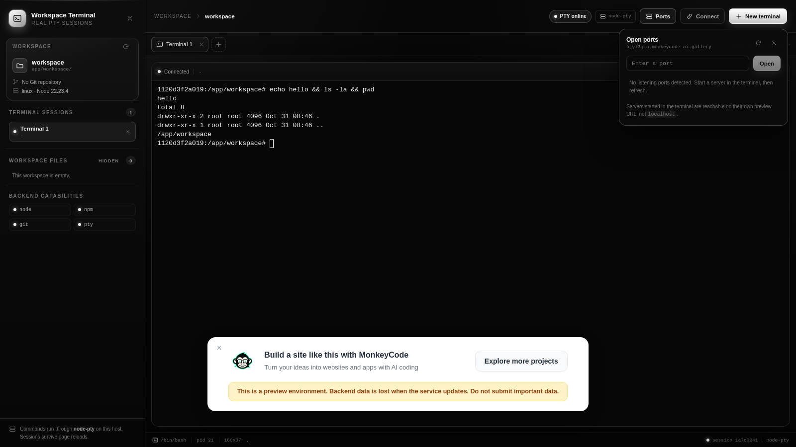Click the node capability chip
This screenshot has height=447, width=796.
(x=40, y=210)
